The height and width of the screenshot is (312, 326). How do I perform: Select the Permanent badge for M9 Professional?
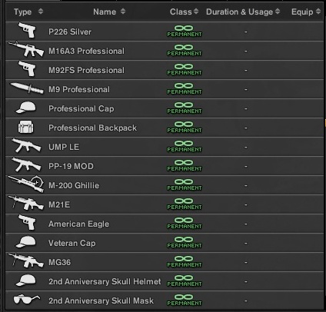pyautogui.click(x=185, y=89)
